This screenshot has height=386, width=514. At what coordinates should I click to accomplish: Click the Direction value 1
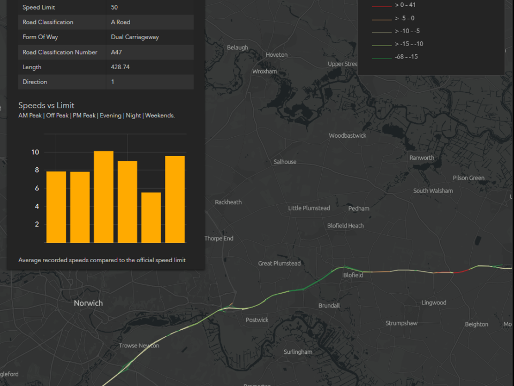pos(112,82)
